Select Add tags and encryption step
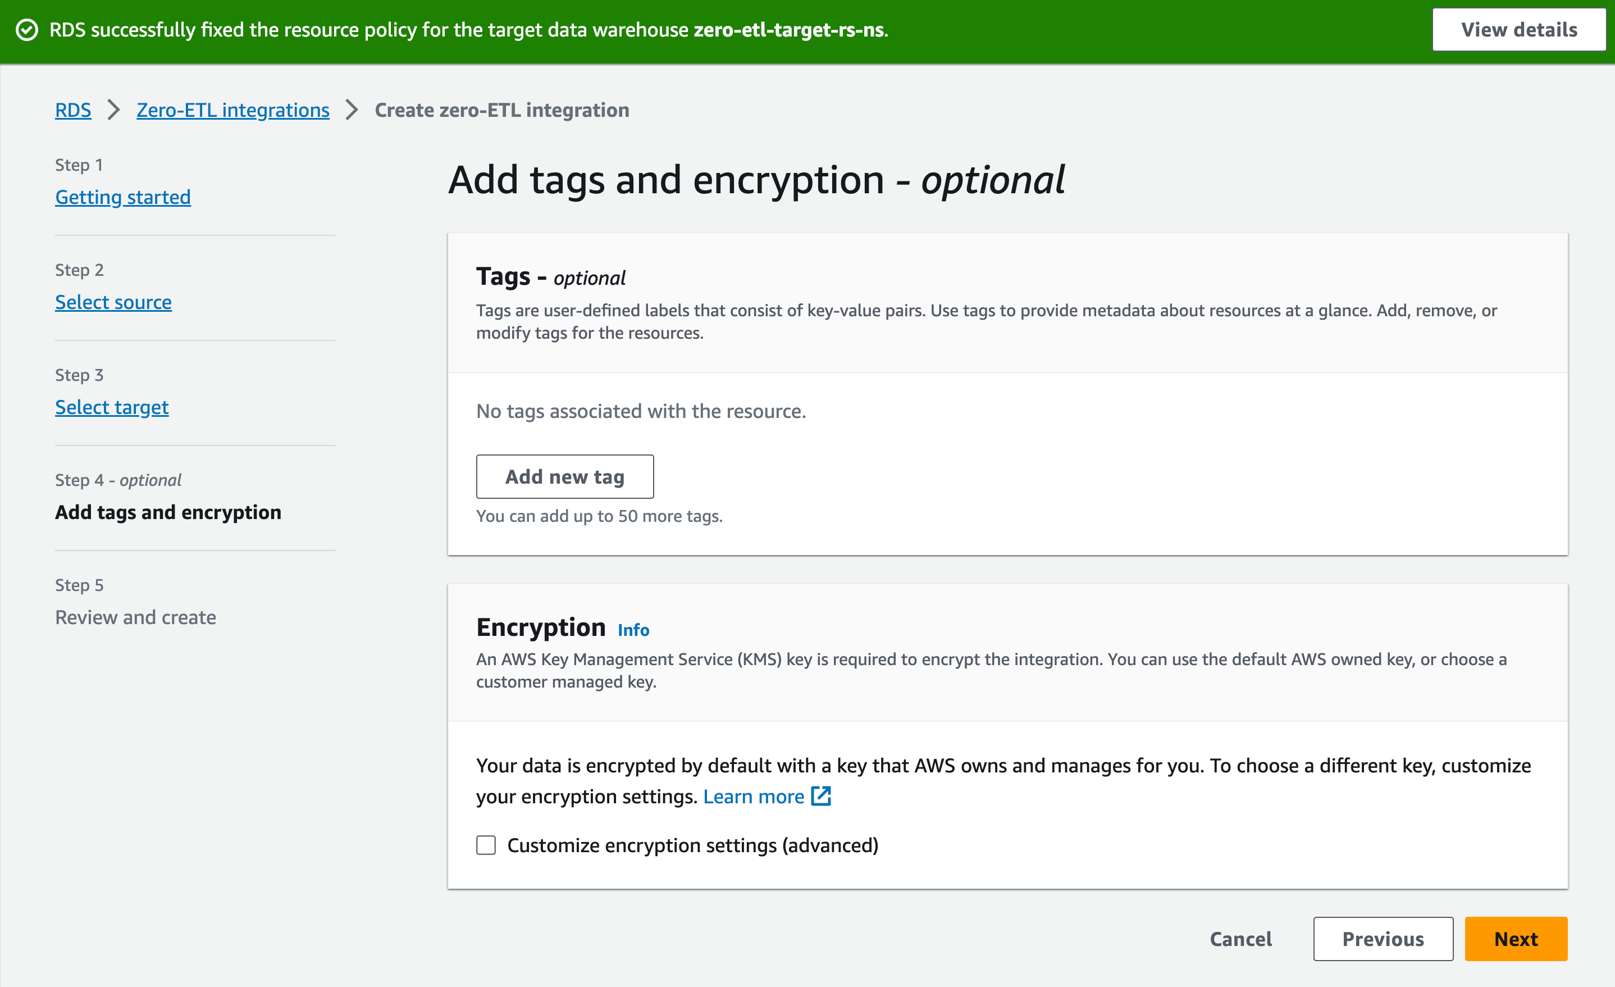This screenshot has width=1615, height=987. [168, 512]
